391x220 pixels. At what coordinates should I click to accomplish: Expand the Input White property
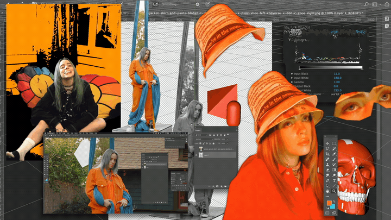pyautogui.click(x=292, y=78)
